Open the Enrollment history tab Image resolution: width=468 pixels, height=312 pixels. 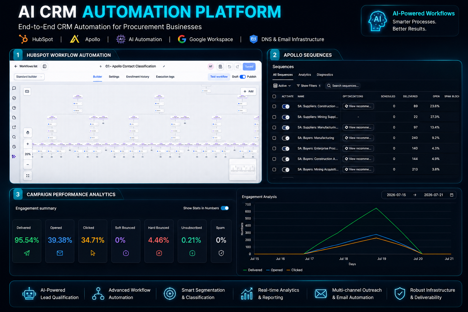pyautogui.click(x=138, y=77)
